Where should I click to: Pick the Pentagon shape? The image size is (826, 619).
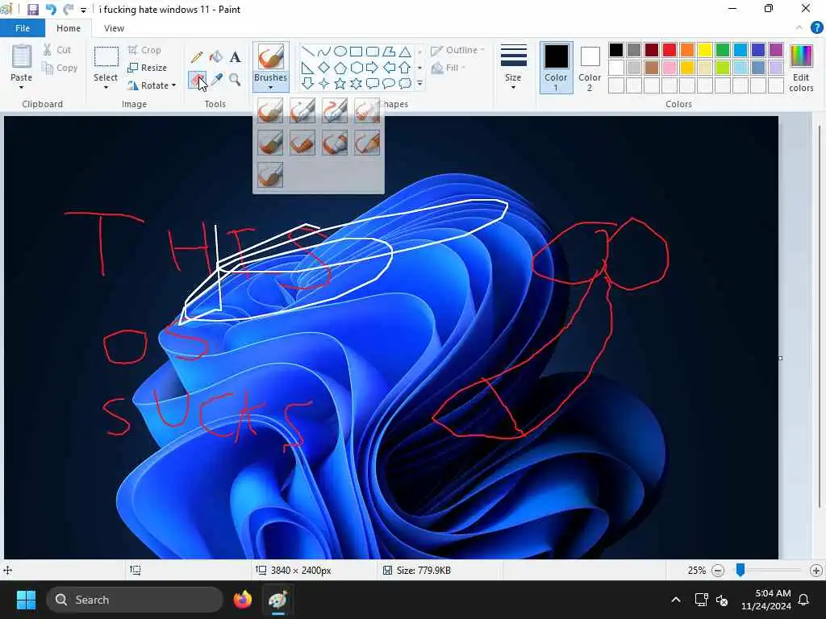[x=340, y=68]
